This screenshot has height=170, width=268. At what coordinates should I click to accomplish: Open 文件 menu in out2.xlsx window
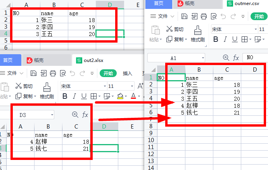[x=11, y=73]
